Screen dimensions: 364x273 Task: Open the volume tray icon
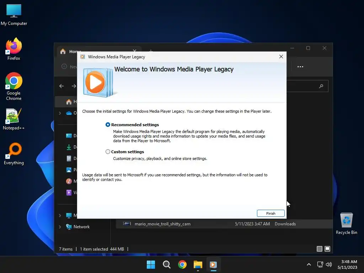coord(329,264)
